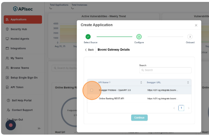The image size is (209, 139).
Task: Open the Self Help Portal question icon
Action: (x=8, y=100)
